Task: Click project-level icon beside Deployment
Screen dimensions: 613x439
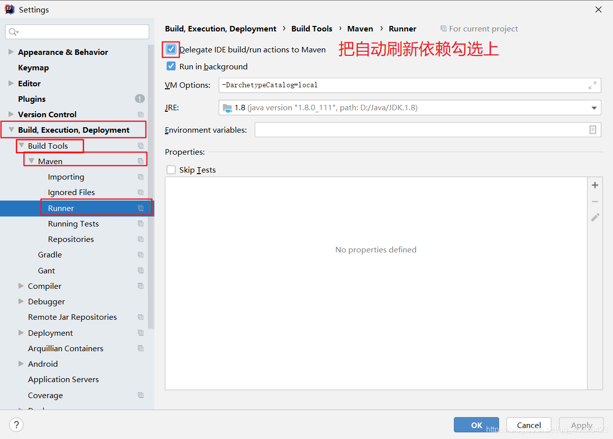Action: pyautogui.click(x=140, y=333)
